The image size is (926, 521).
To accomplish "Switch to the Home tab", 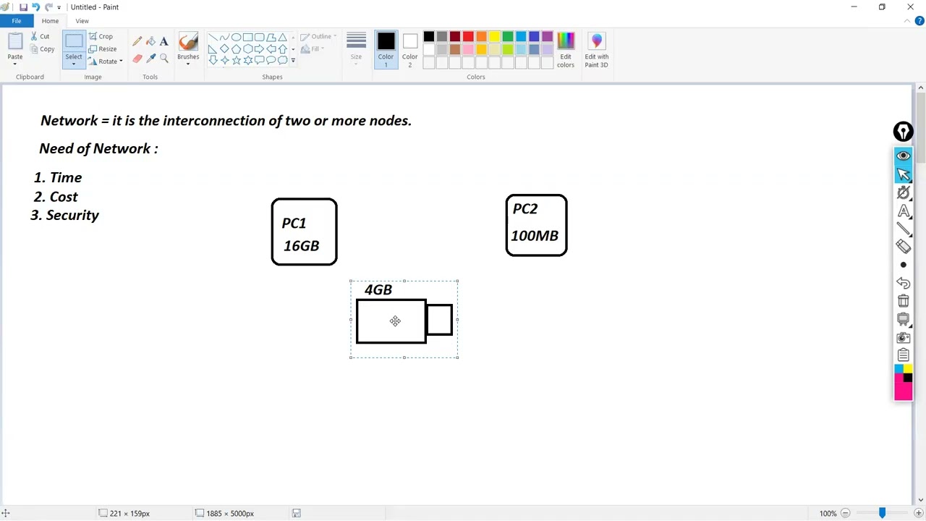I will [x=50, y=21].
